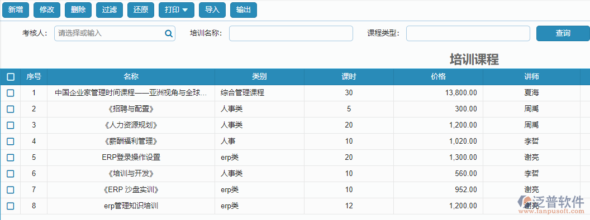Check the checkbox for row 1
The image size is (590, 220).
tap(11, 93)
